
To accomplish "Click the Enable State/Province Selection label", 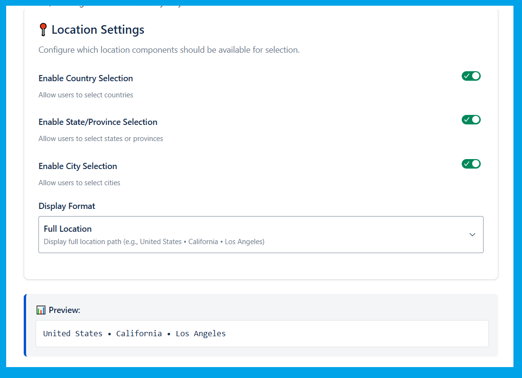I will pos(98,122).
